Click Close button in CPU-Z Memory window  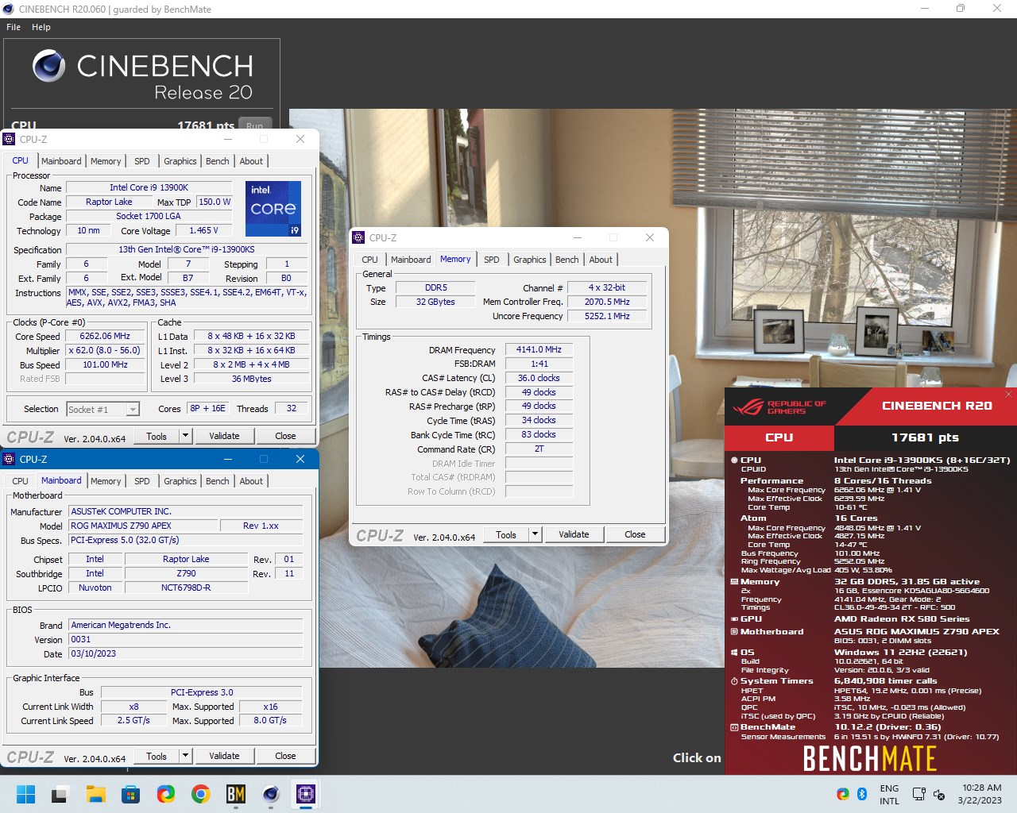[x=635, y=534]
